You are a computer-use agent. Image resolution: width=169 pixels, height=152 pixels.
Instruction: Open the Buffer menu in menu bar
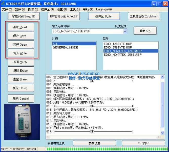(48, 9)
